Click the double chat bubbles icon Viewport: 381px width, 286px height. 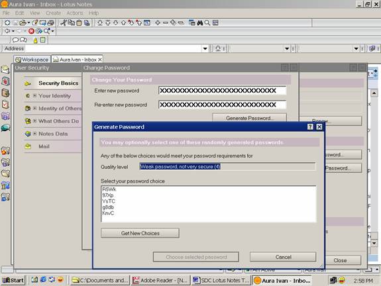coord(23,40)
